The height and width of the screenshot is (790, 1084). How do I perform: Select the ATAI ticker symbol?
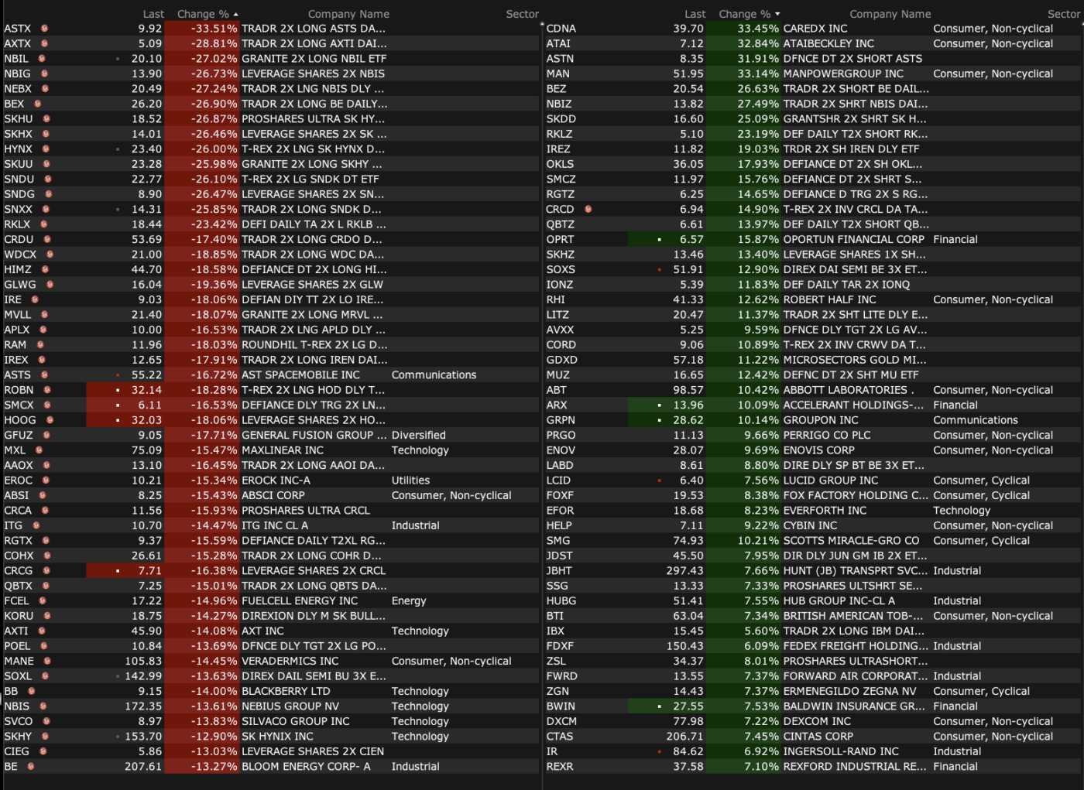559,43
